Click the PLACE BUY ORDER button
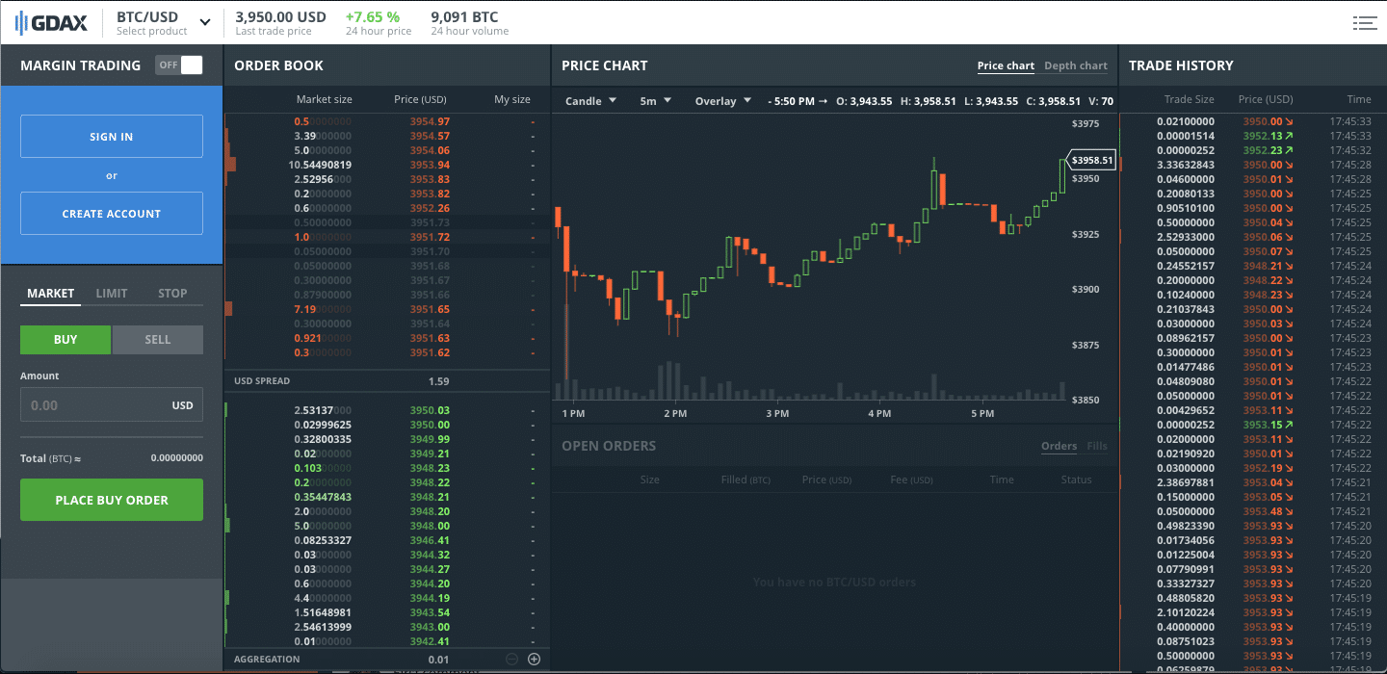 point(111,500)
